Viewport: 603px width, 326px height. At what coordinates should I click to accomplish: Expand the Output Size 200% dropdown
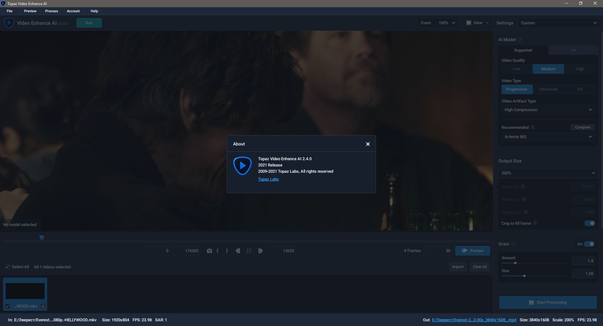click(x=548, y=173)
